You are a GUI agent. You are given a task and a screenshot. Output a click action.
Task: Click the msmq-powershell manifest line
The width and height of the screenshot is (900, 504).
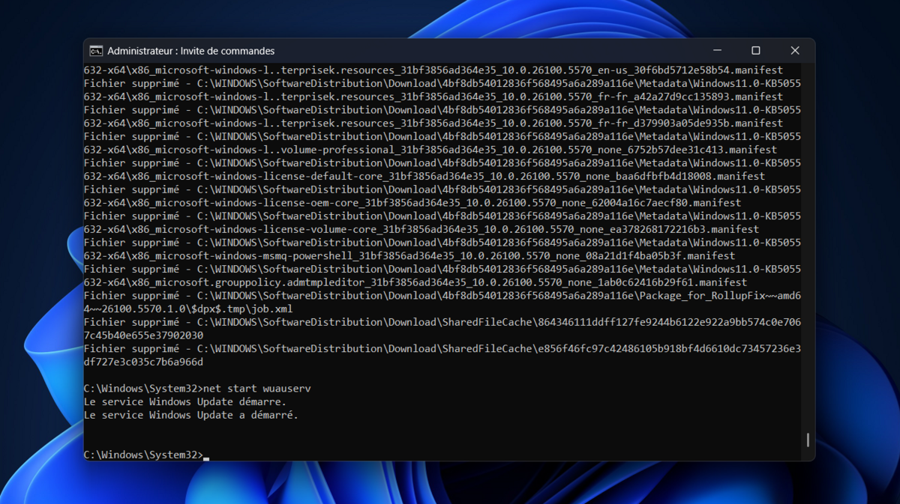409,256
